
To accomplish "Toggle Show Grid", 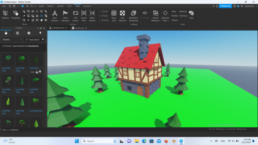I will point(114,16).
